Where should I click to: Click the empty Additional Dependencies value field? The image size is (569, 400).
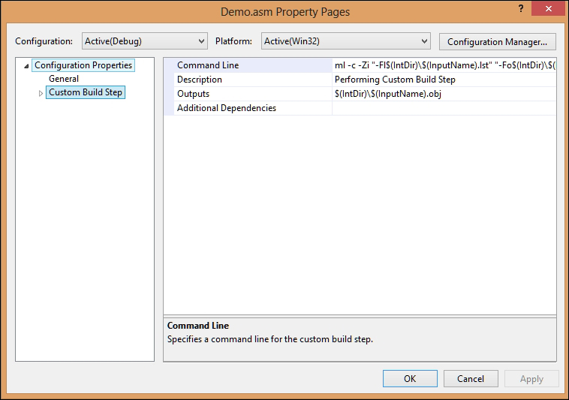pyautogui.click(x=444, y=108)
